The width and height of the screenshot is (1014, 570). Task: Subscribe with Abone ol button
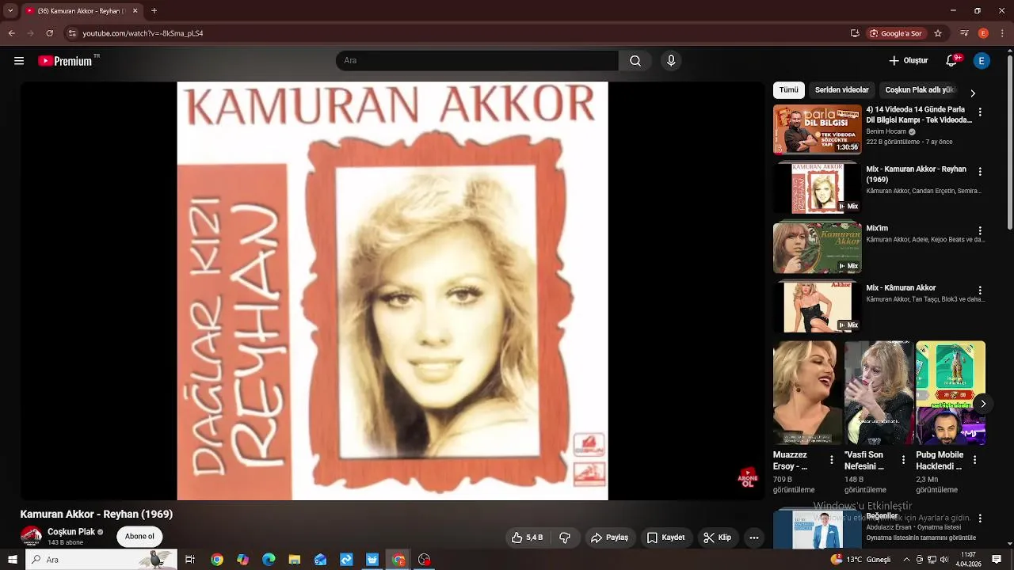pos(139,536)
